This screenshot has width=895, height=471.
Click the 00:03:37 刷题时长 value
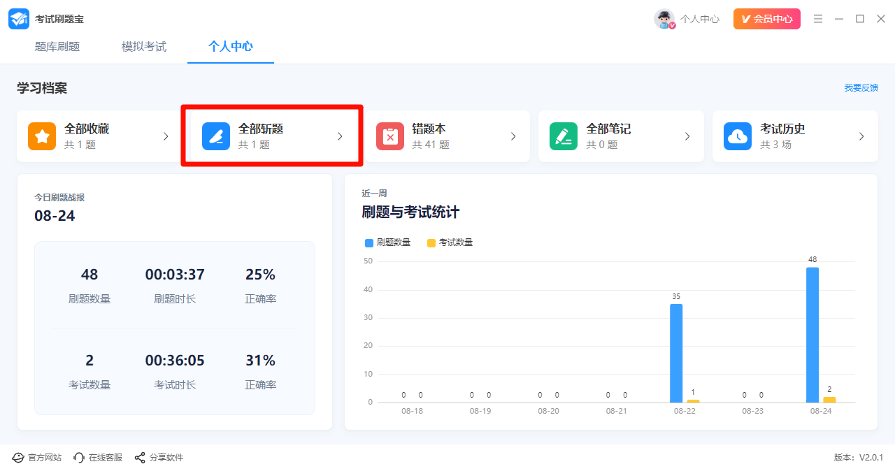[175, 275]
